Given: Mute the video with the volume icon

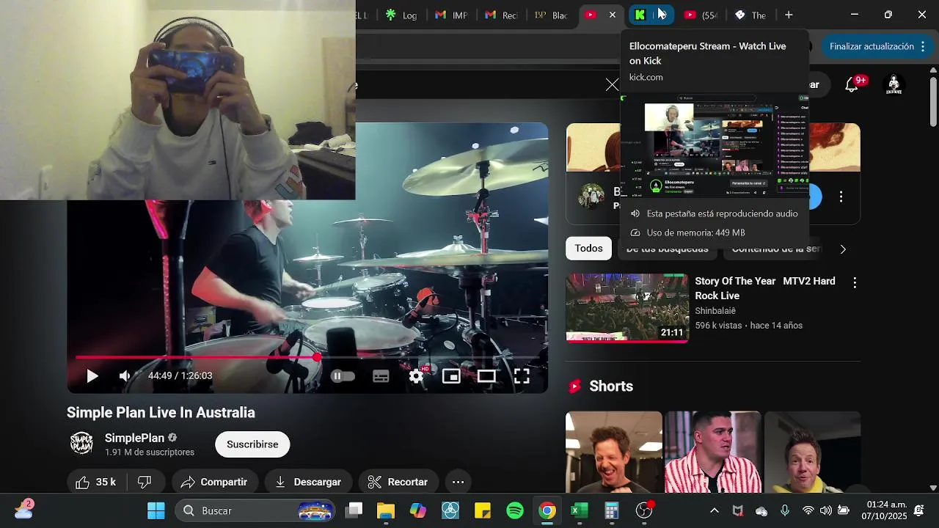Looking at the screenshot, I should (x=125, y=376).
